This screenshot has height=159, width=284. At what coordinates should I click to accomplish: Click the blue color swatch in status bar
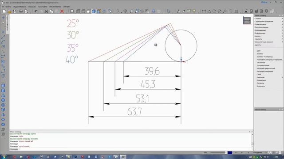(230, 152)
